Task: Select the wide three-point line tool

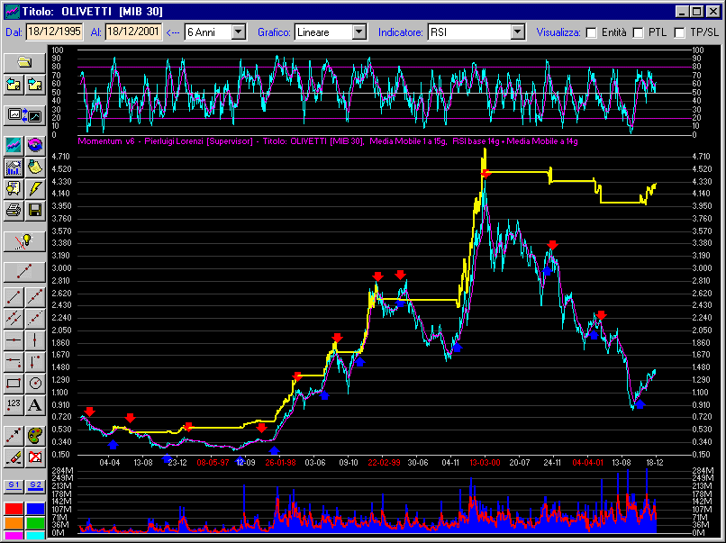Action: [24, 272]
